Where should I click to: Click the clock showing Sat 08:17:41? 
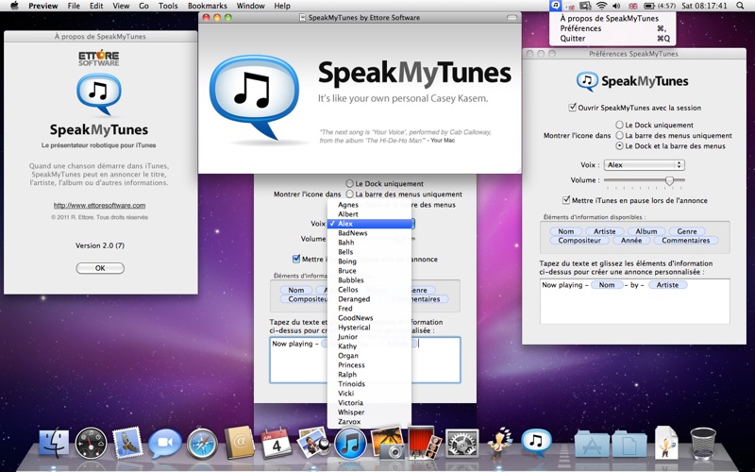coord(704,6)
